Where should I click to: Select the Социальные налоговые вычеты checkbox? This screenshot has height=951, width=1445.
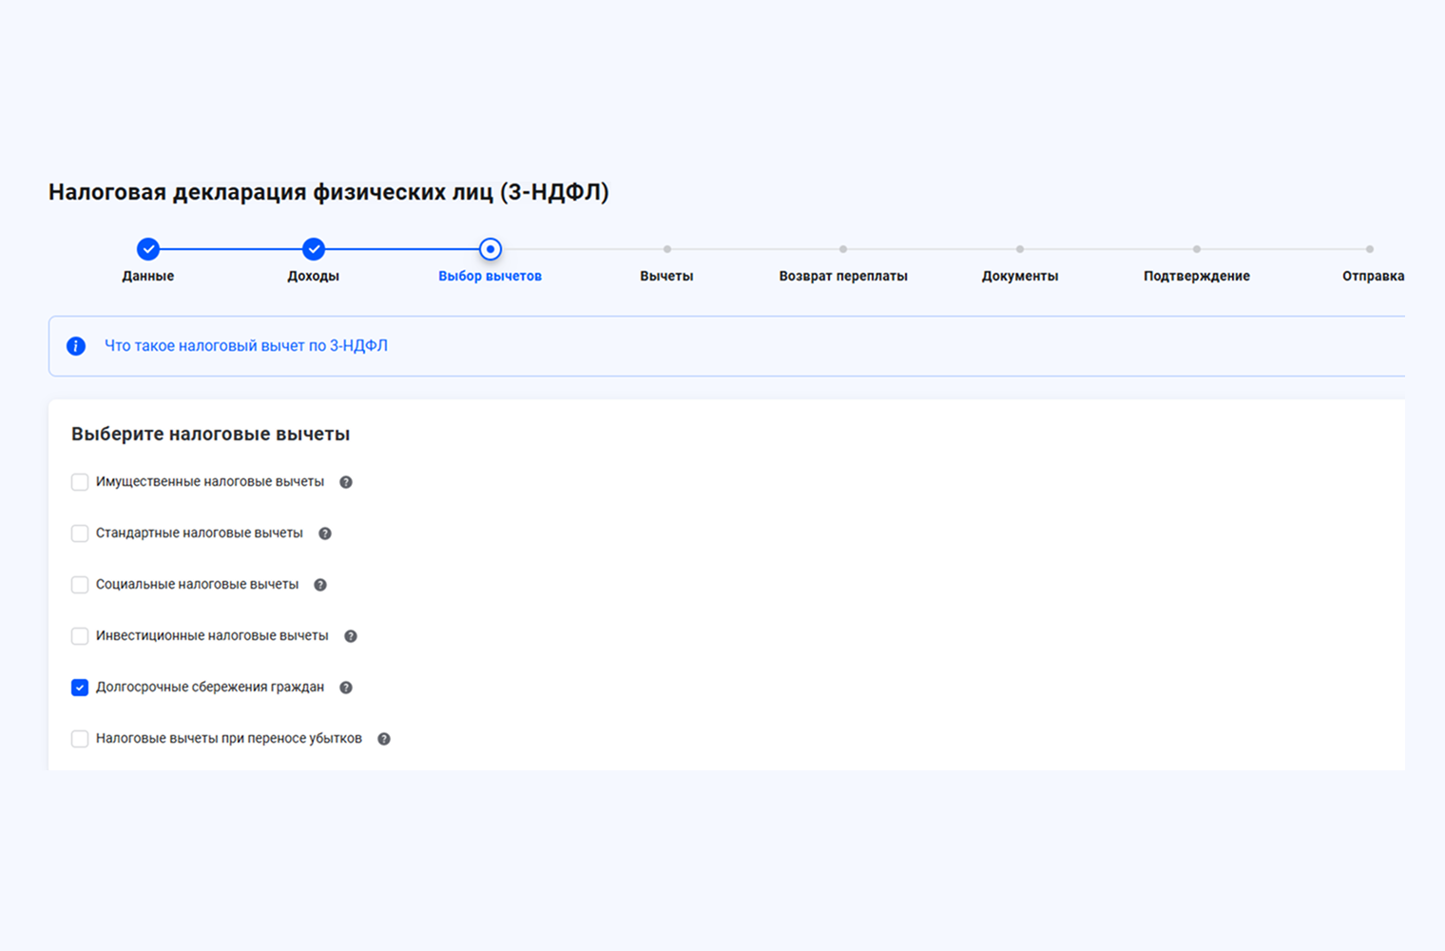[x=80, y=585]
